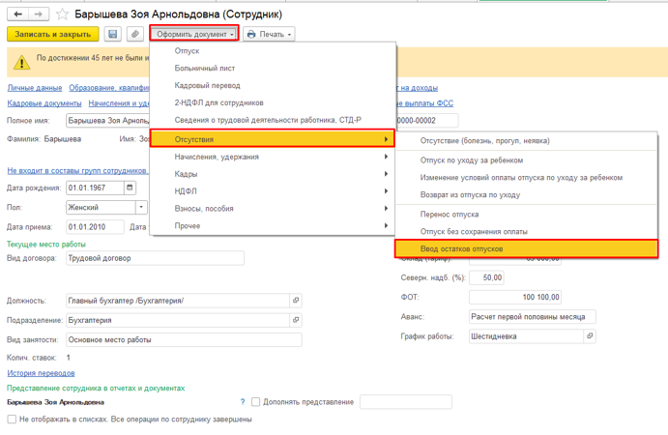This screenshot has width=668, height=435.
Task: Click the Представление сотрудника в отчетах heading
Action: (96, 389)
